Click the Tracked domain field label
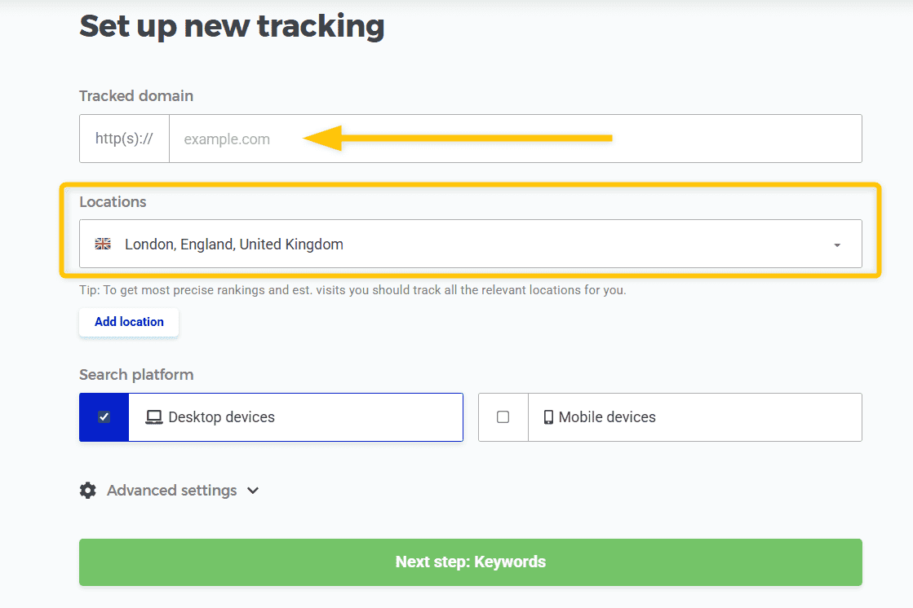 136,96
